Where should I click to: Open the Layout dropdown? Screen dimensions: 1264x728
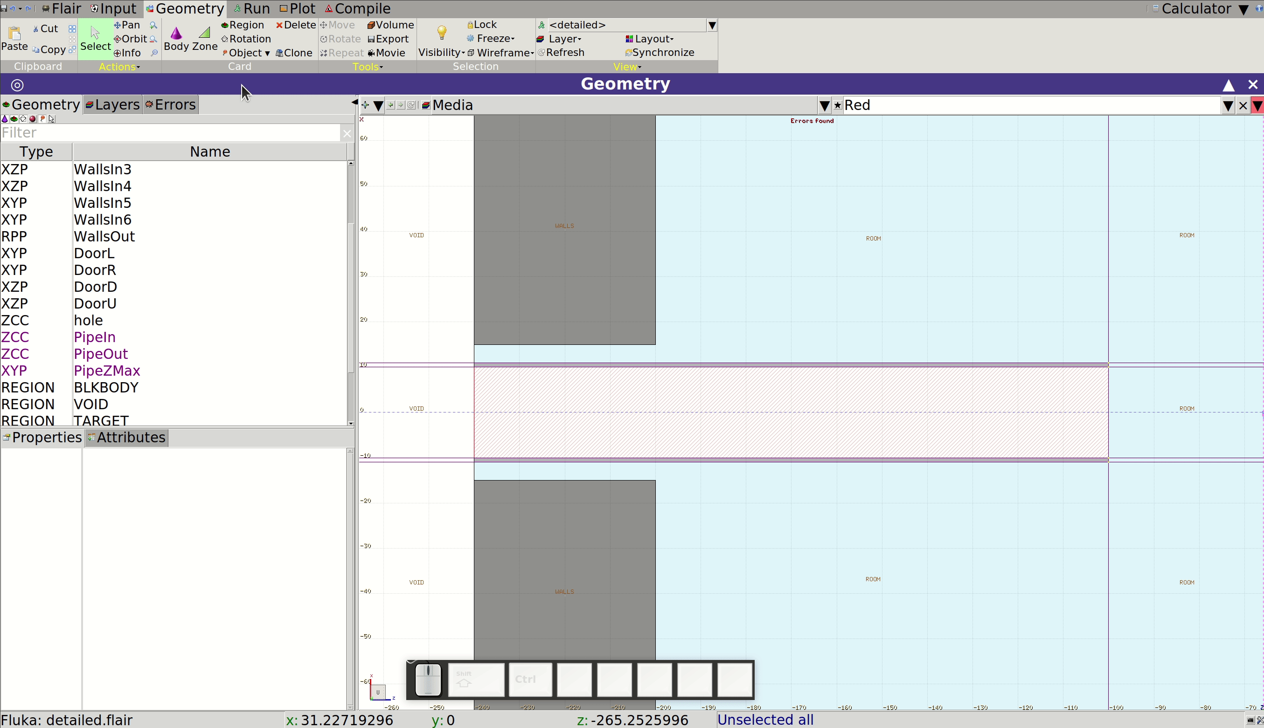tap(650, 39)
